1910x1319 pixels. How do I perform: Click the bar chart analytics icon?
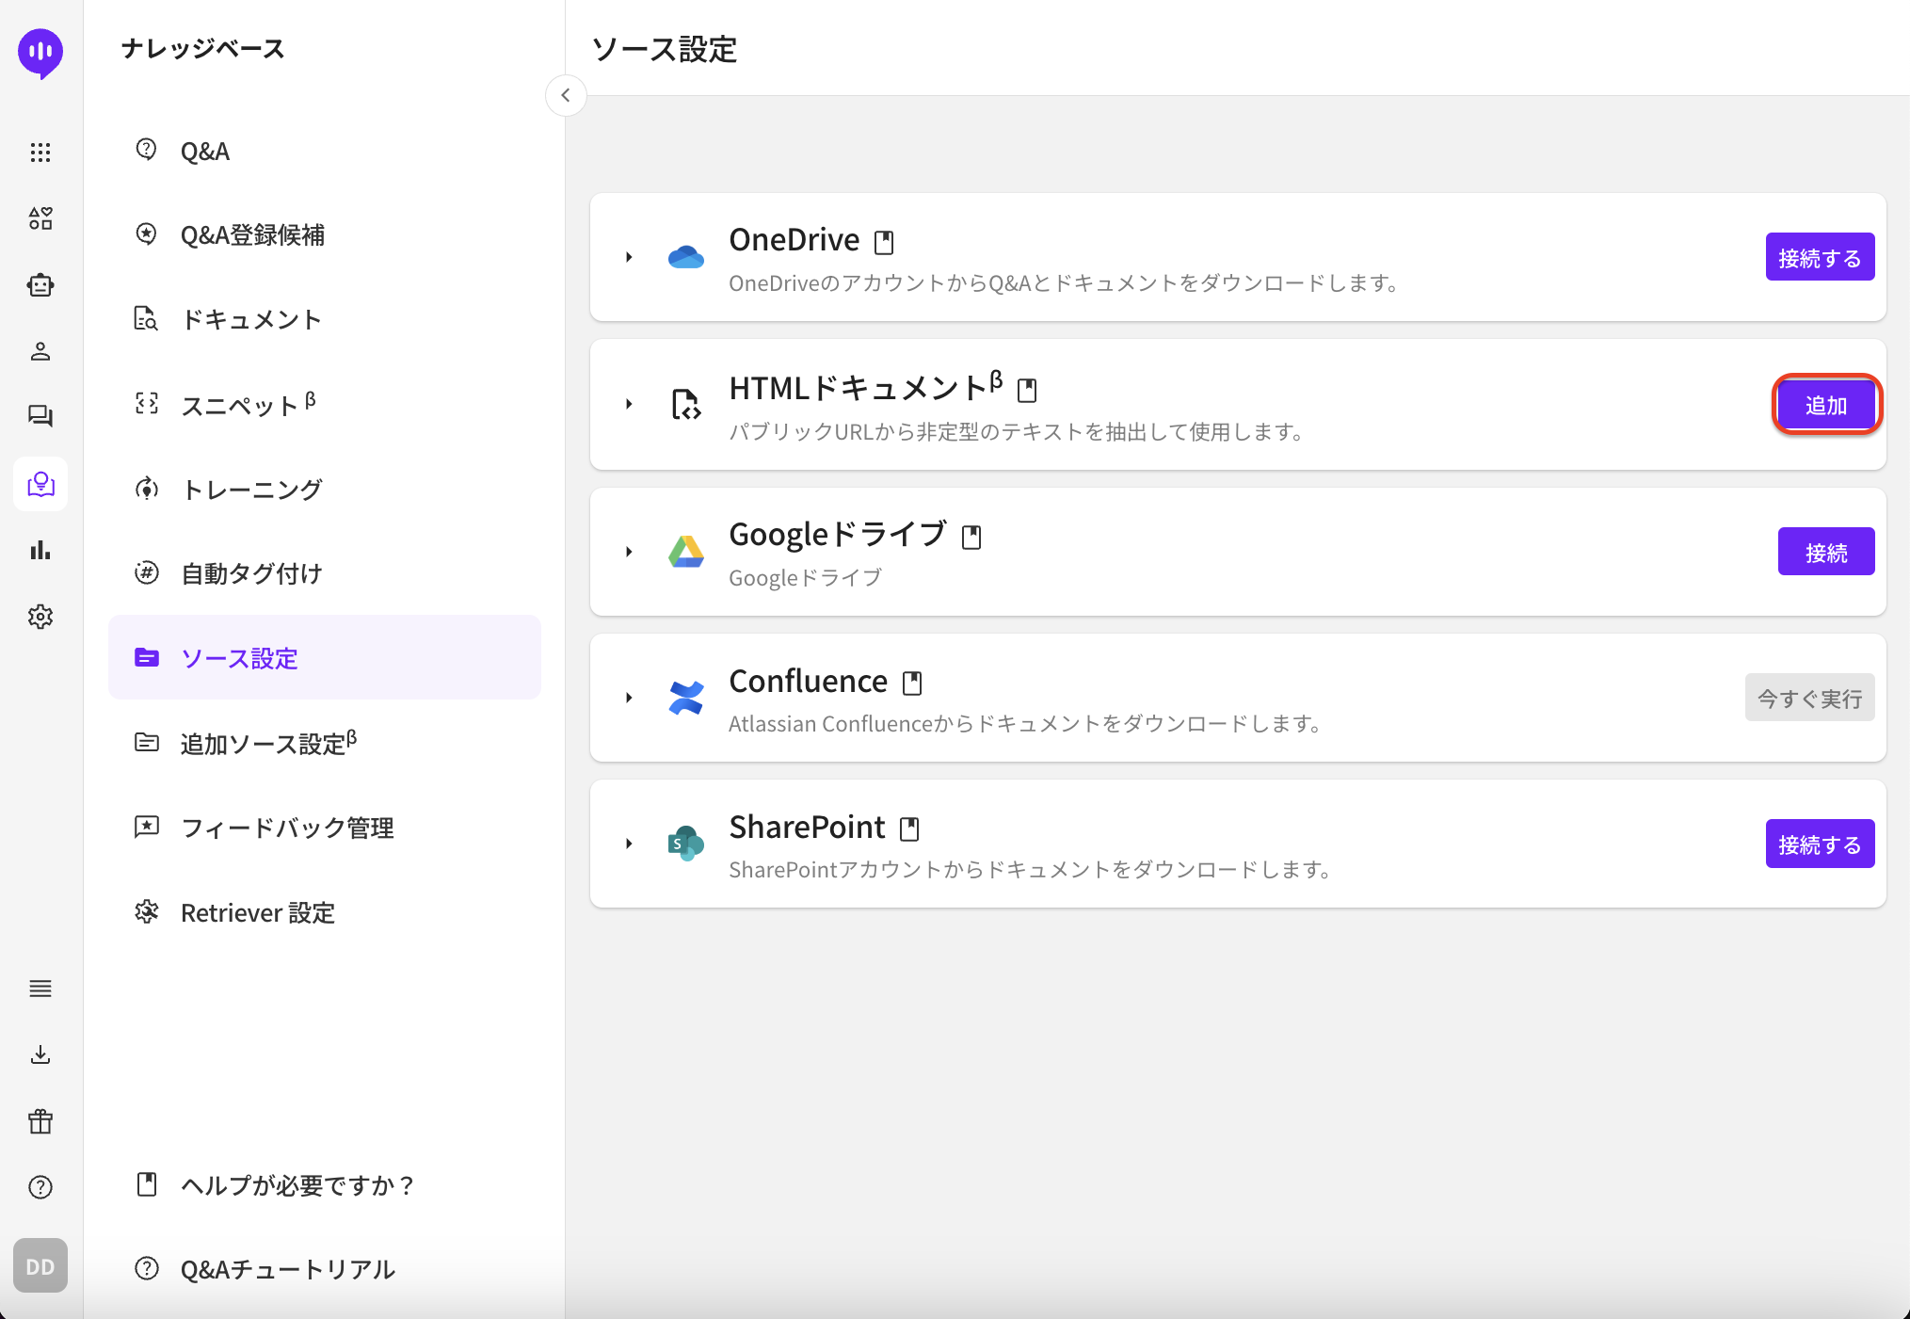tap(40, 550)
